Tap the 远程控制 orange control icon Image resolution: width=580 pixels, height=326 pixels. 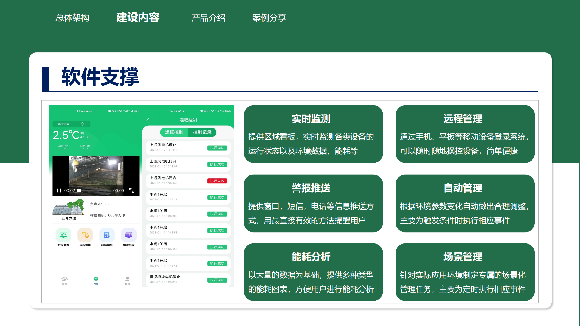tap(85, 235)
